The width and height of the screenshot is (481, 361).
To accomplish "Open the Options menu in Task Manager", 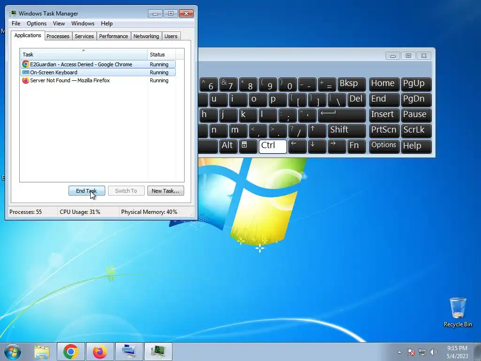I will (37, 24).
